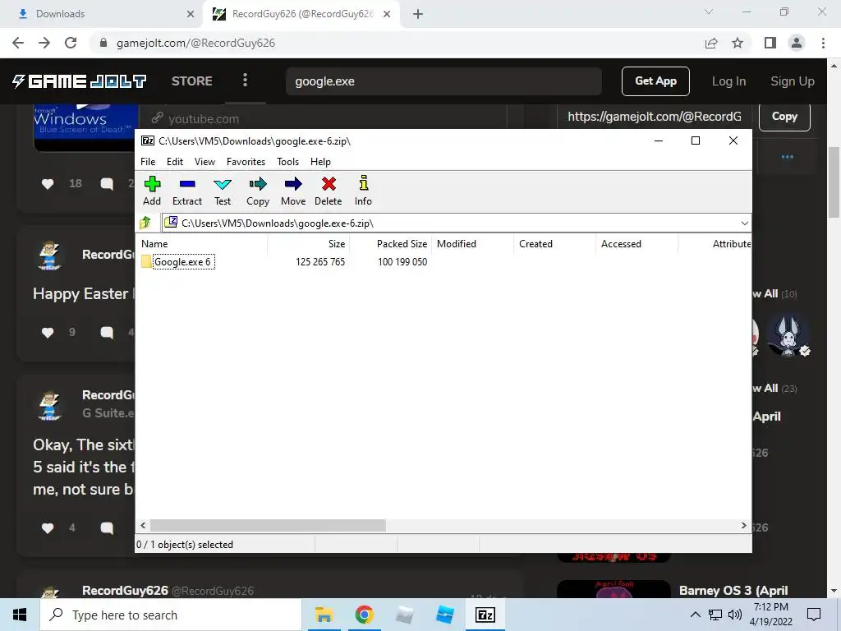Run the Test archive tool
The image size is (841, 631).
coord(223,191)
